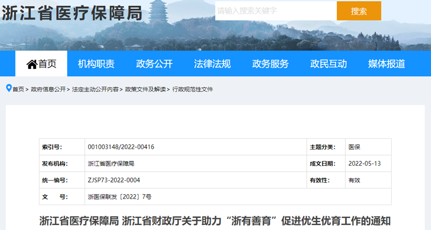Click the 主题分类 value 医保

point(354,147)
